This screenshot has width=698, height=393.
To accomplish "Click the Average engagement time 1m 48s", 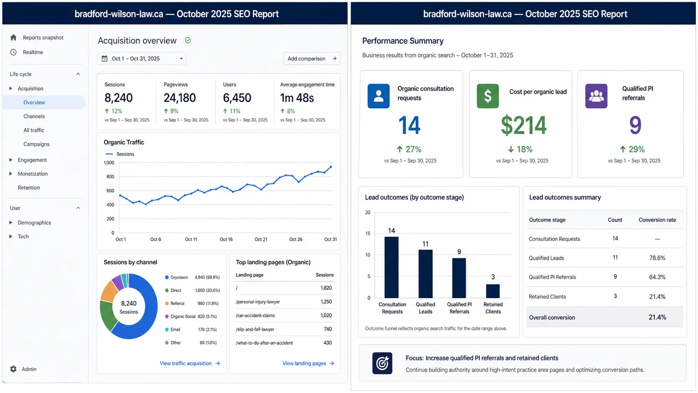I will (297, 98).
